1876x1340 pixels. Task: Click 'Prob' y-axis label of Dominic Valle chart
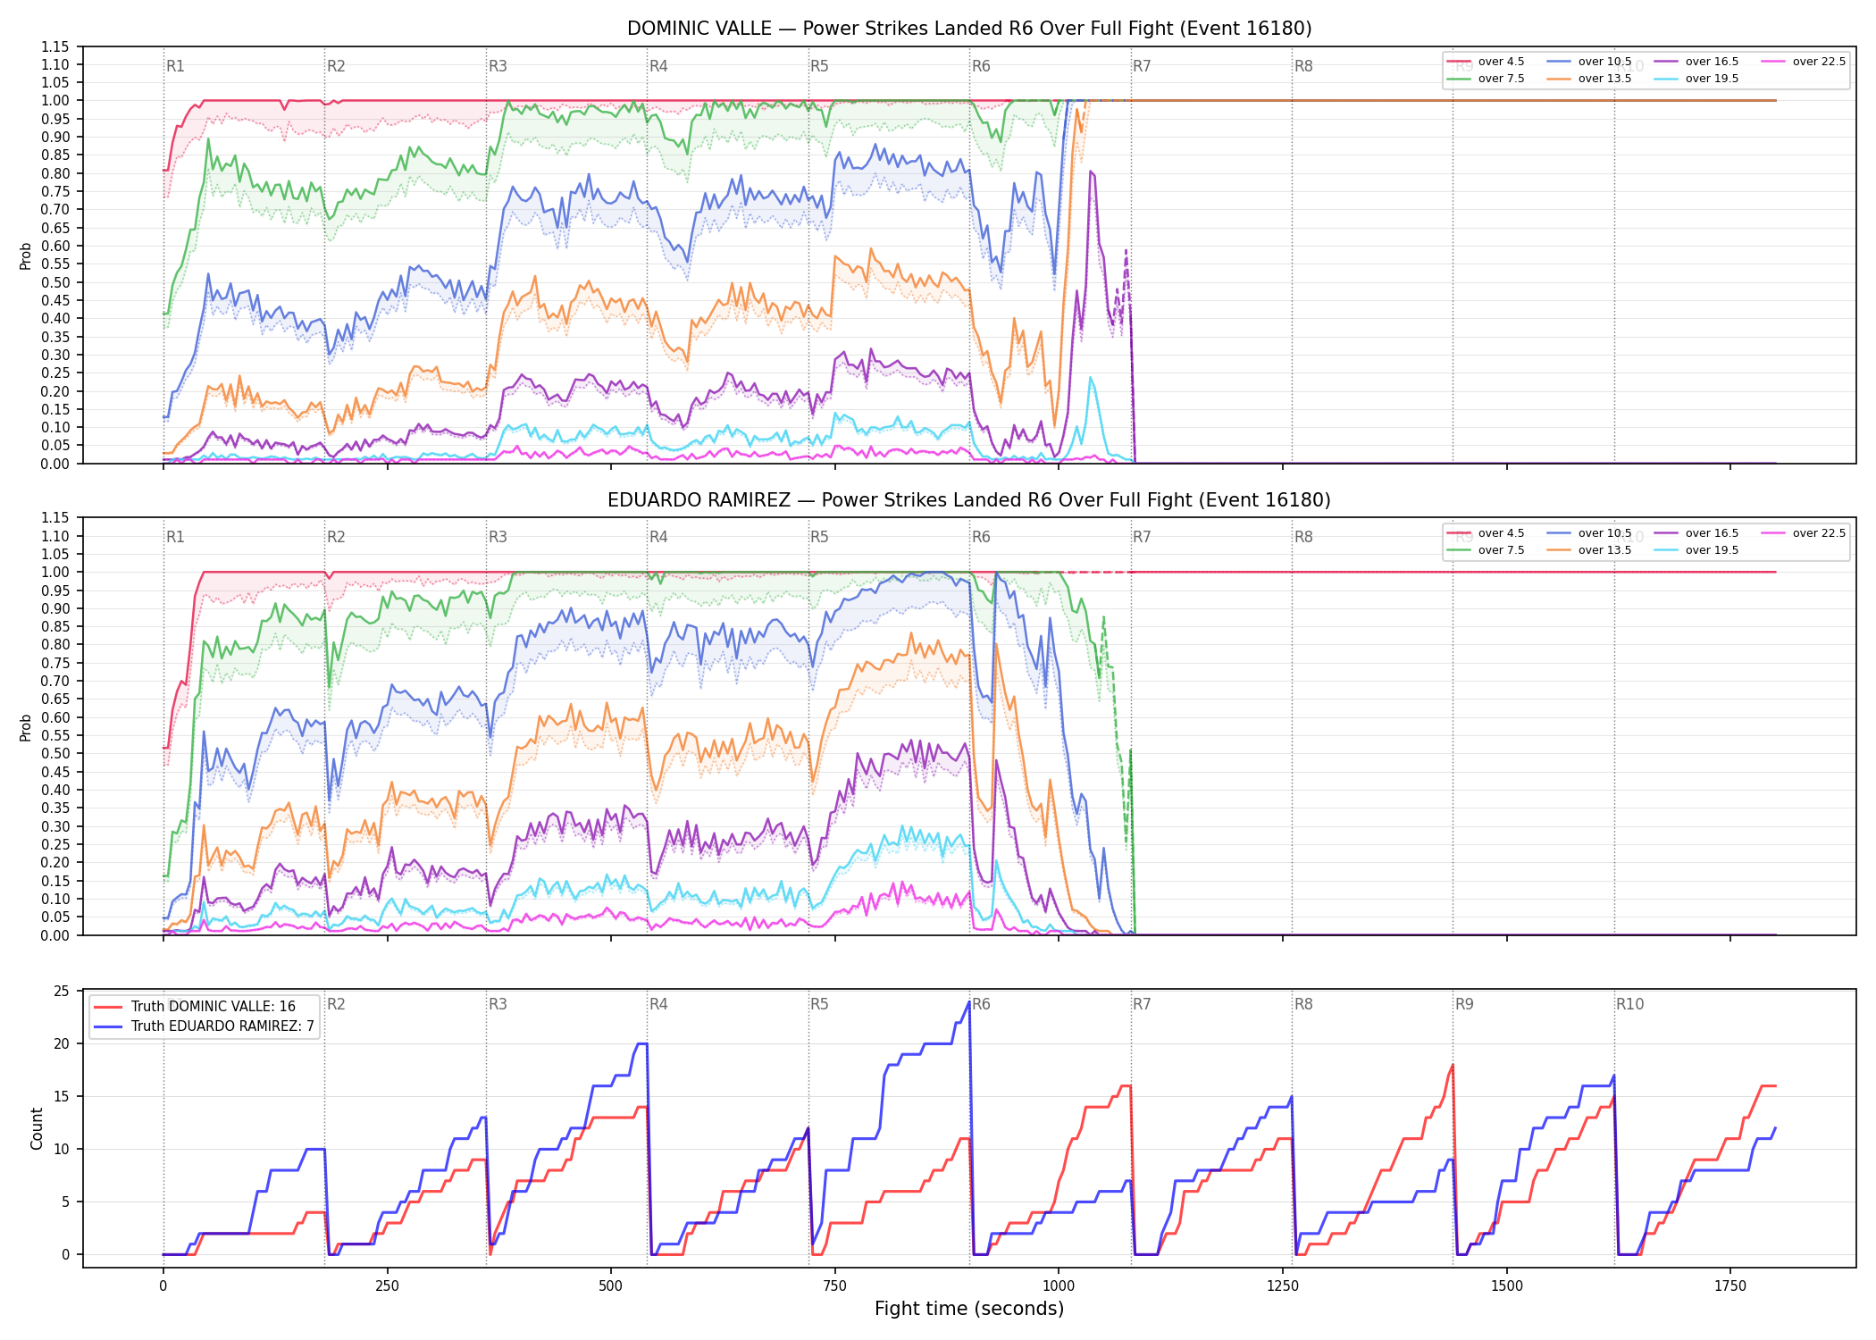click(26, 255)
